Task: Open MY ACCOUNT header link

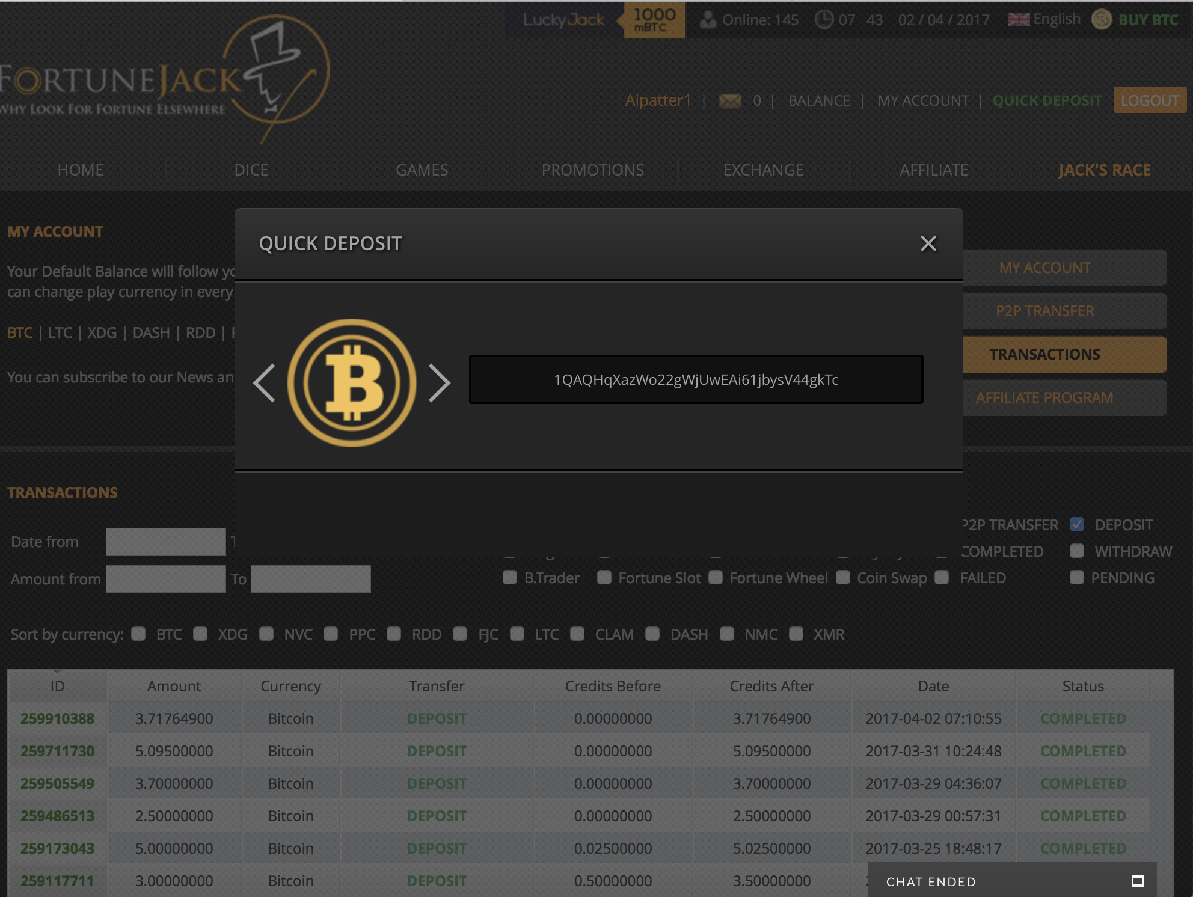Action: coord(923,101)
